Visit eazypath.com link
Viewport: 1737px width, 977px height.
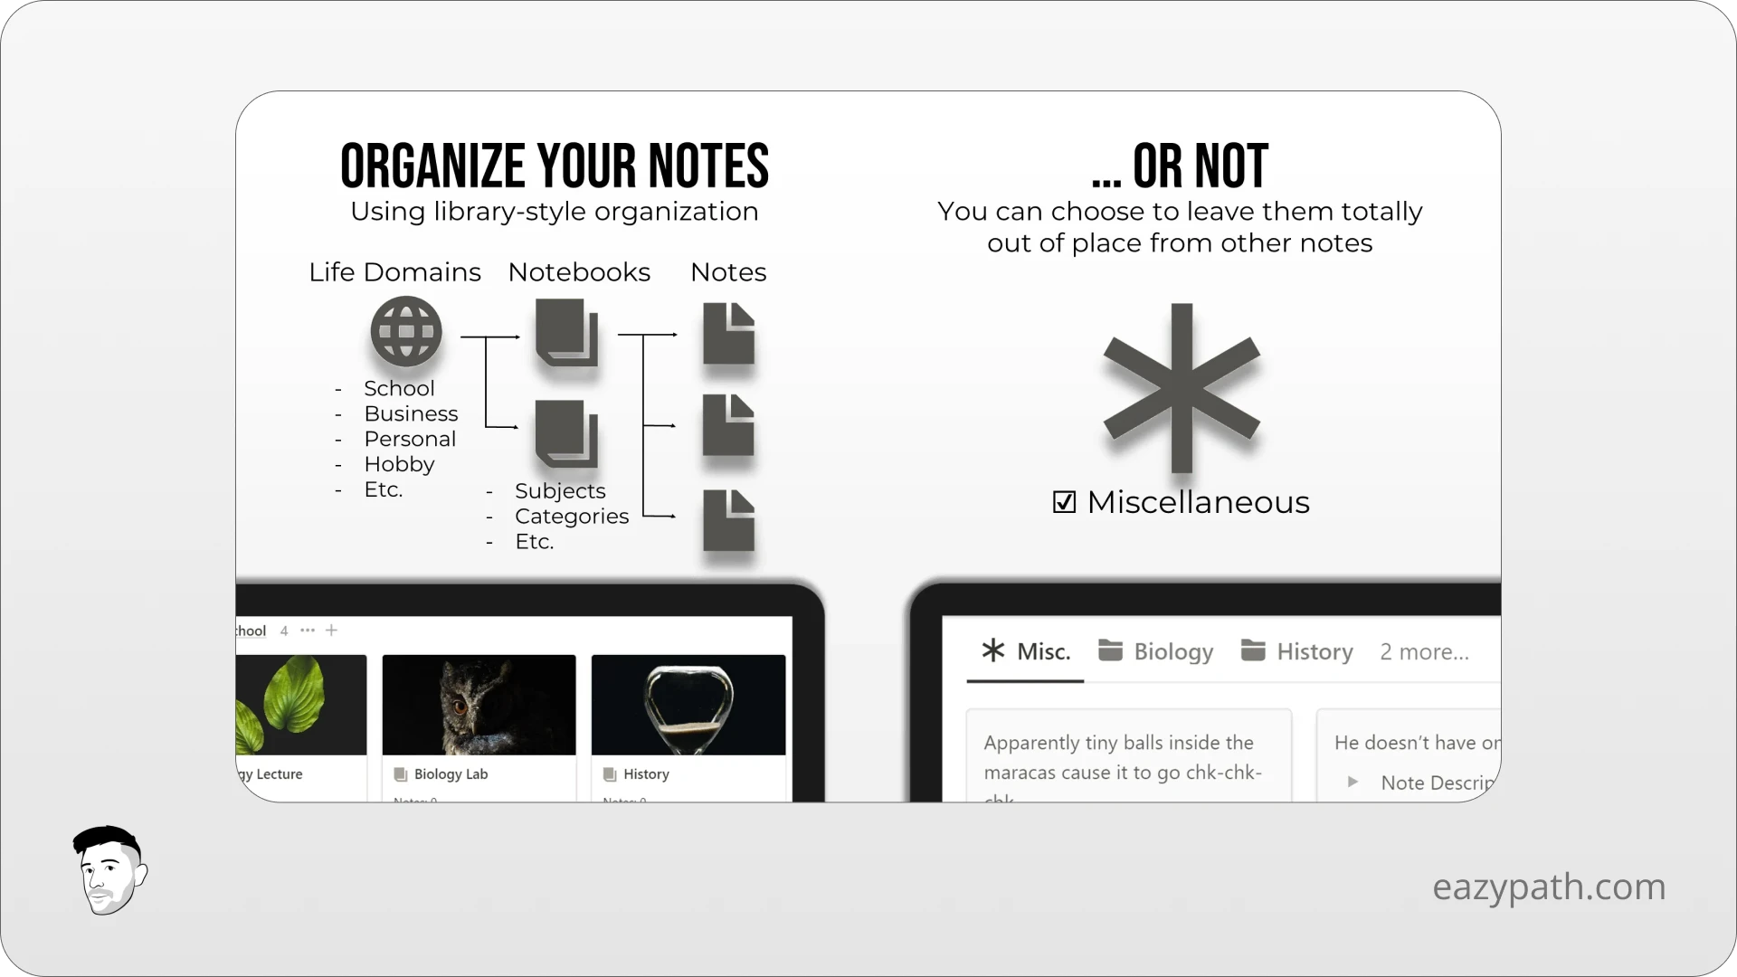point(1550,887)
